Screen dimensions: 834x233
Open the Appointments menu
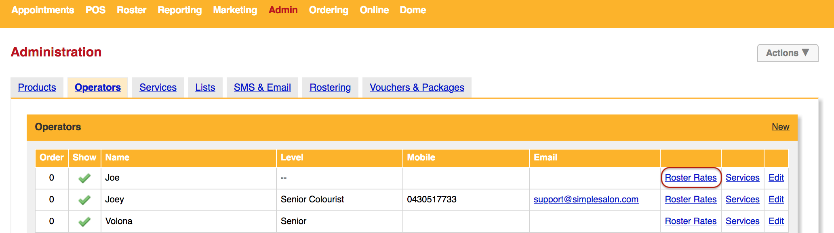42,10
